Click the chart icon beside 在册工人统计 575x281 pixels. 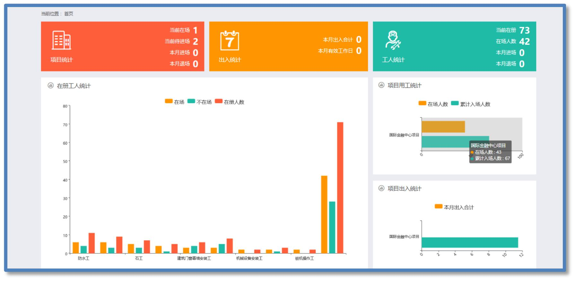pos(50,86)
